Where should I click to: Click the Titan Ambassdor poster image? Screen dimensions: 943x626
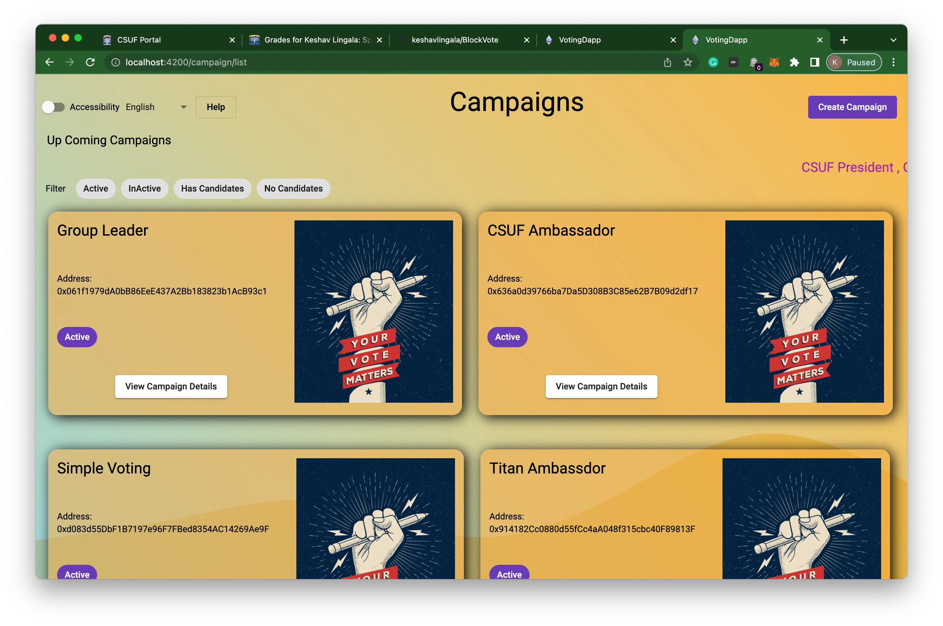pos(801,518)
